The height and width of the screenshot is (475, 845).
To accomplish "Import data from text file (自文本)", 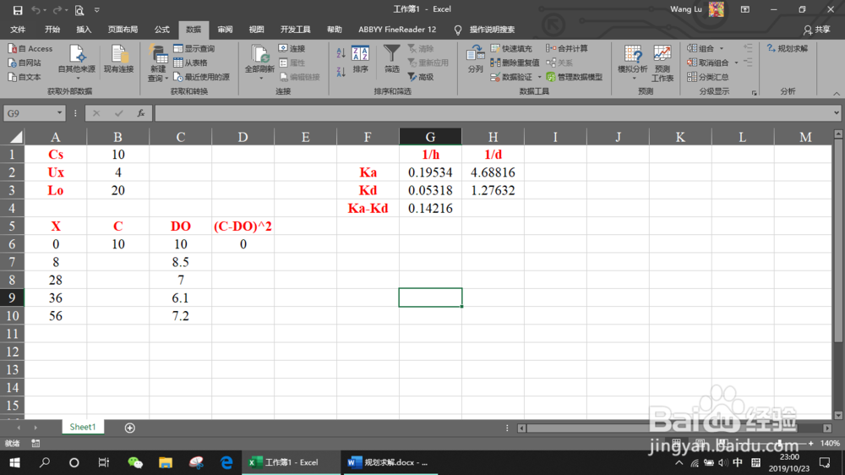I will click(25, 77).
